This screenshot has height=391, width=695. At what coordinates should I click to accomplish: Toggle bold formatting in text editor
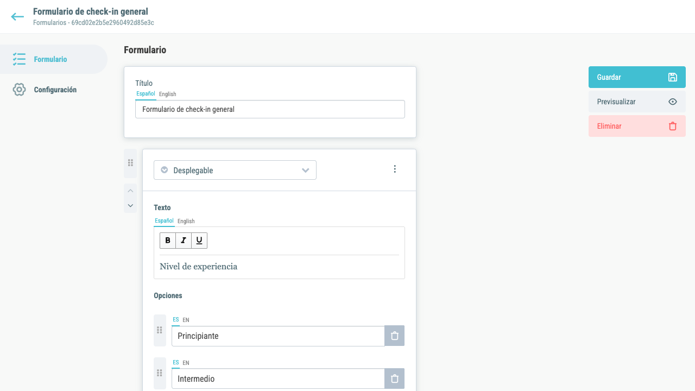click(168, 241)
